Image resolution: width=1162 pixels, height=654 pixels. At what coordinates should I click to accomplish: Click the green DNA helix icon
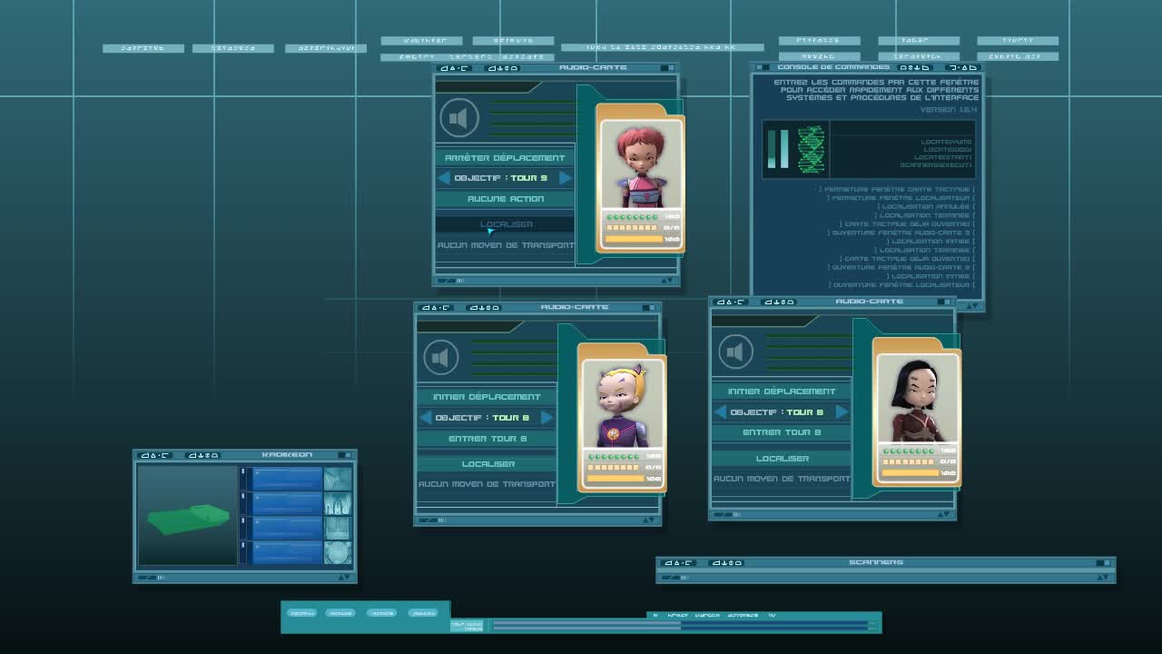coord(811,149)
